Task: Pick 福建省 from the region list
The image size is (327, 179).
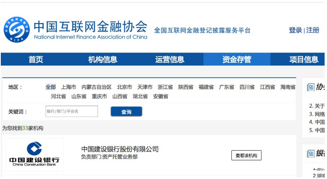Action: [206, 87]
